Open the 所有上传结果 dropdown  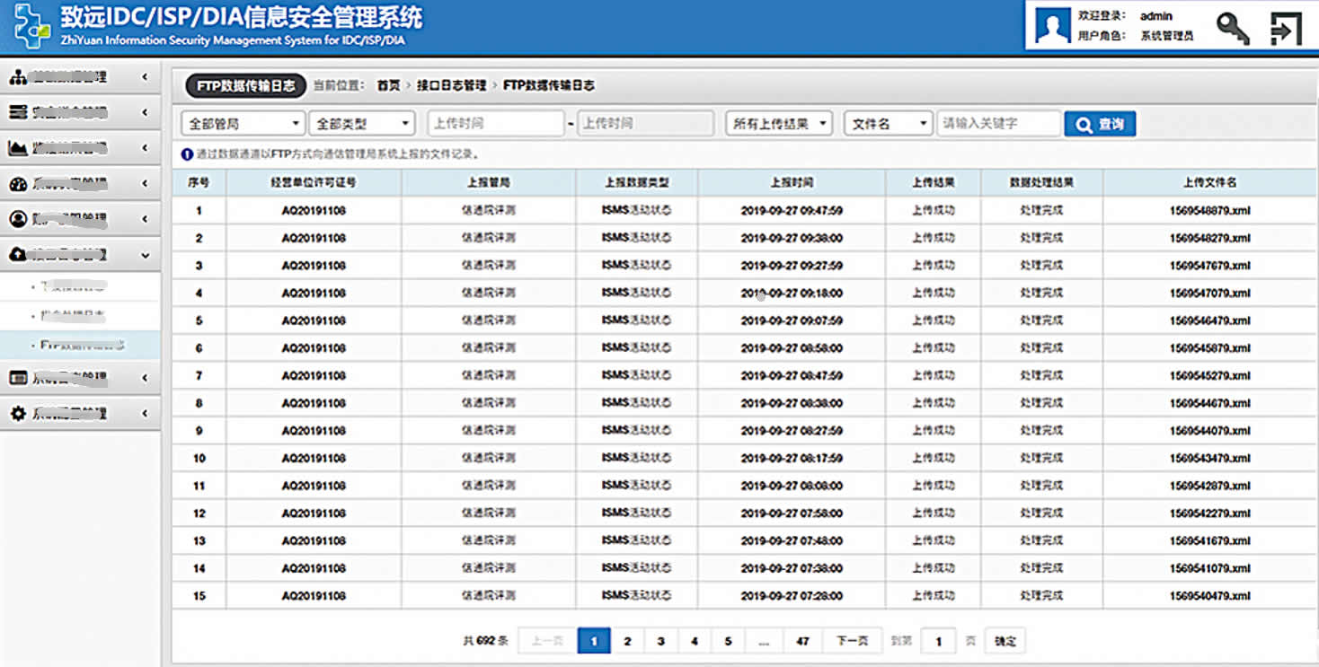779,124
